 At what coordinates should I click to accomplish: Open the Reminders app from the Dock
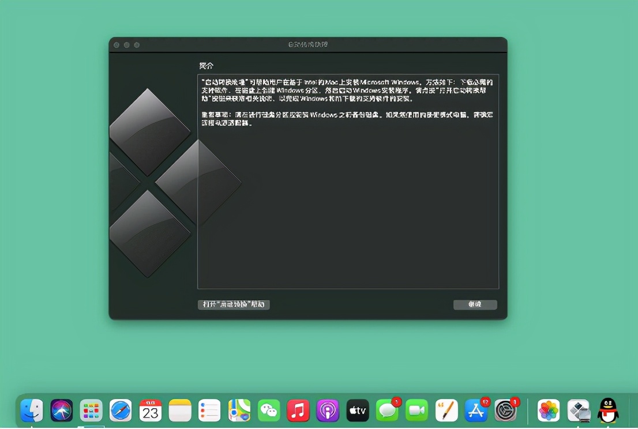point(209,410)
